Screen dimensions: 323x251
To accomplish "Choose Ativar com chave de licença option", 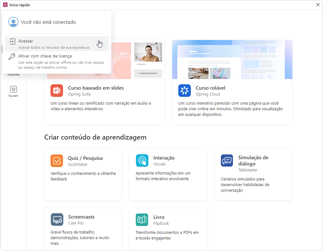I will click(45, 56).
